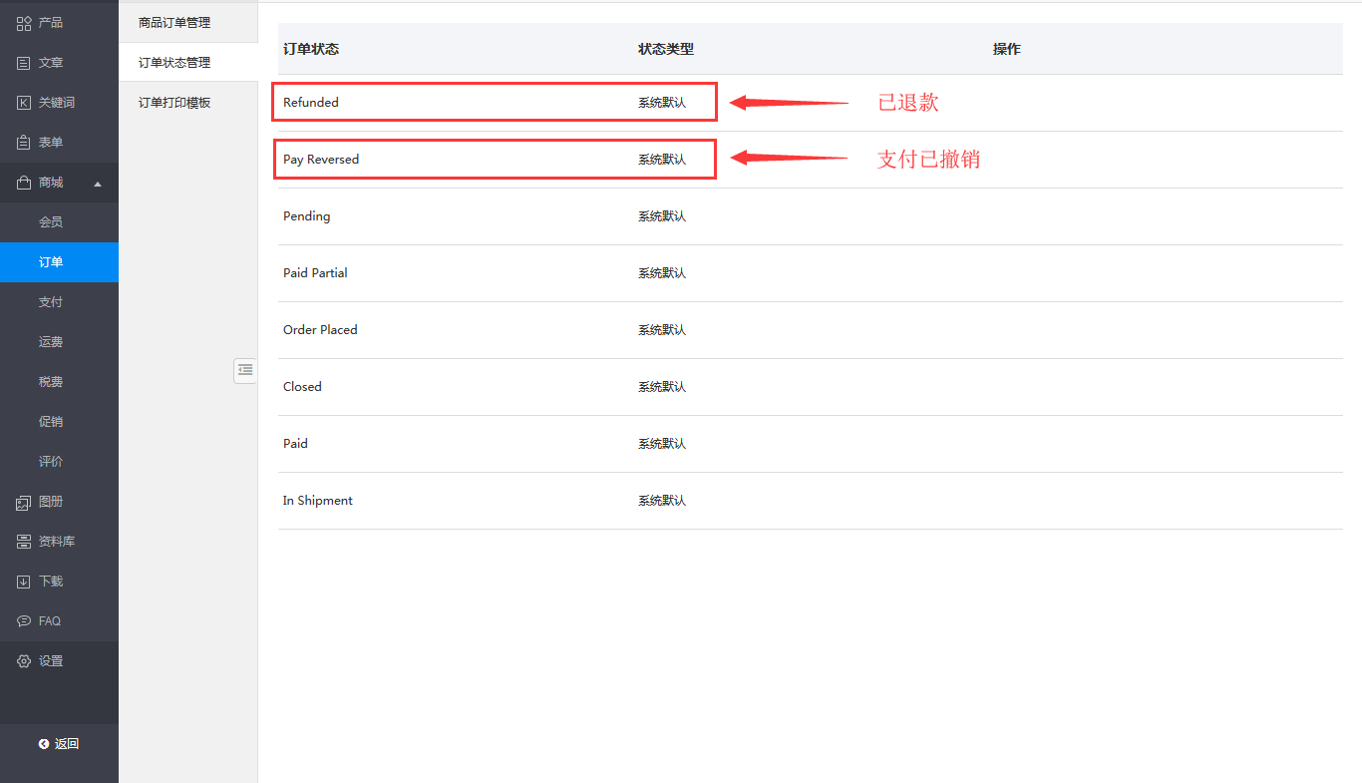
Task: Open 订单打印模板 tab
Action: (174, 102)
